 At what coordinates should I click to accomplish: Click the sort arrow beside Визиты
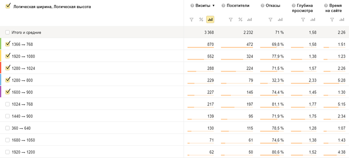213,6
